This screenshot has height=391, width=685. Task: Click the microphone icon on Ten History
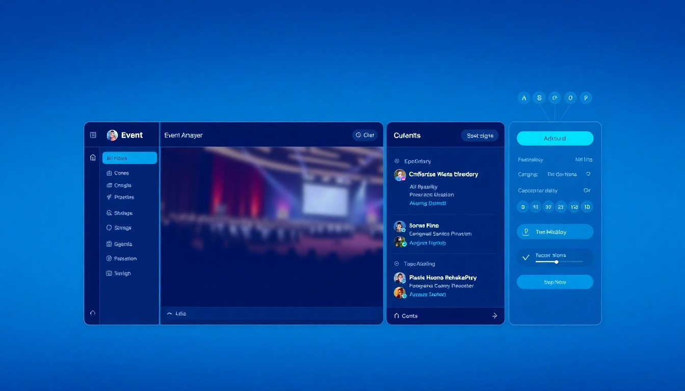pos(525,232)
